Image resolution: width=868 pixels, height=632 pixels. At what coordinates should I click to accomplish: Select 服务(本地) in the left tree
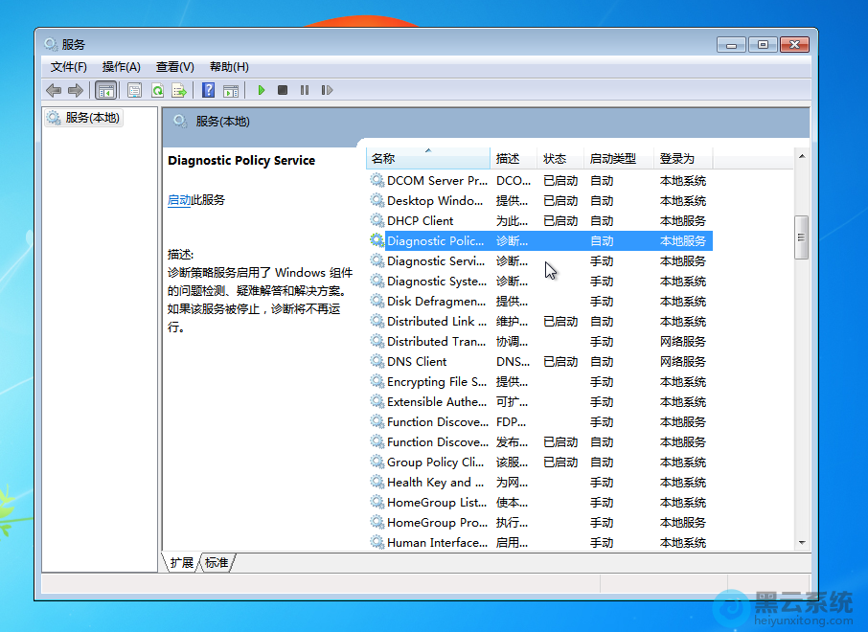(x=92, y=118)
